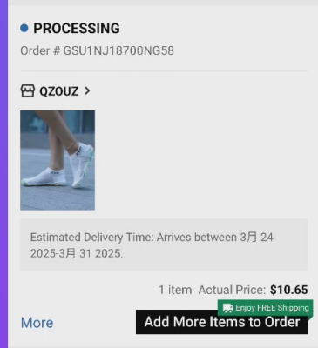
Task: Click the purple vertical bar at left edge
Action: [3, 174]
